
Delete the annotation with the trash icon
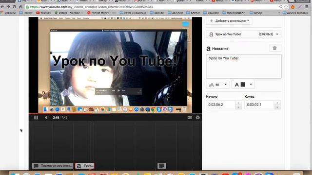[x=274, y=48]
